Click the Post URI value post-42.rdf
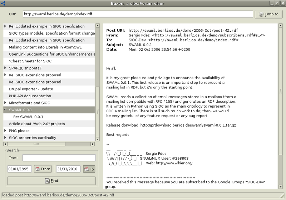Viewport: 286px width, 200px height. tap(183, 30)
